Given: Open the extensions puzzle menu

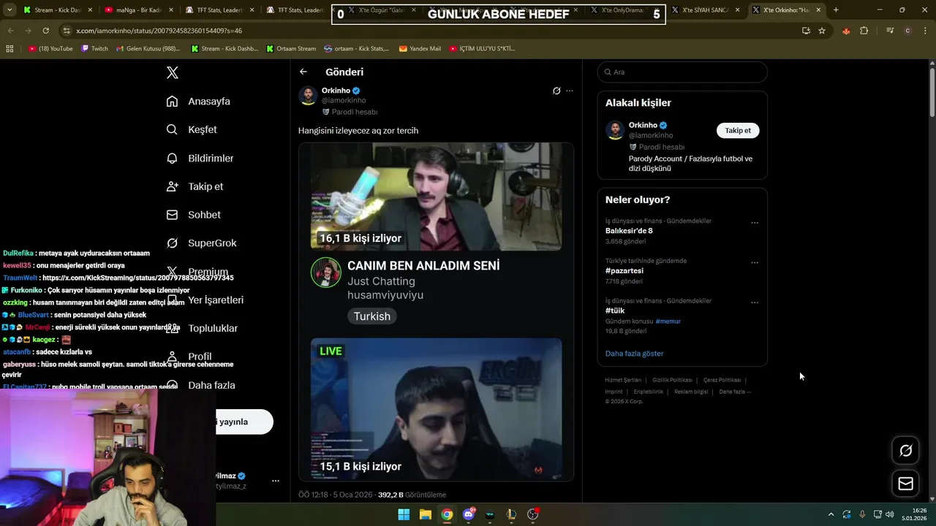Looking at the screenshot, I should point(864,31).
